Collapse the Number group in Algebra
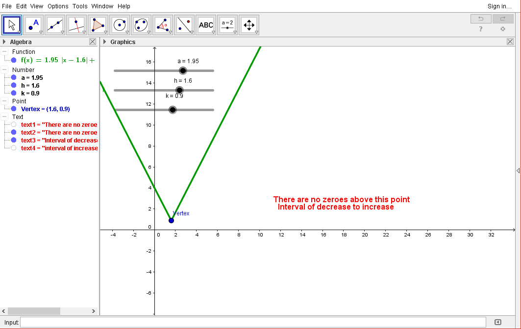Image resolution: width=521 pixels, height=329 pixels. pyautogui.click(x=4, y=70)
